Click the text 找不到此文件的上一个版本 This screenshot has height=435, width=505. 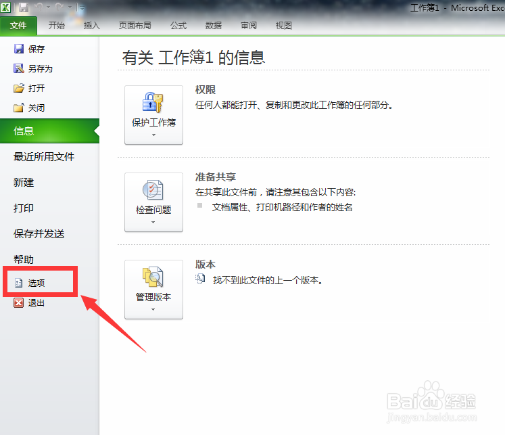click(268, 280)
